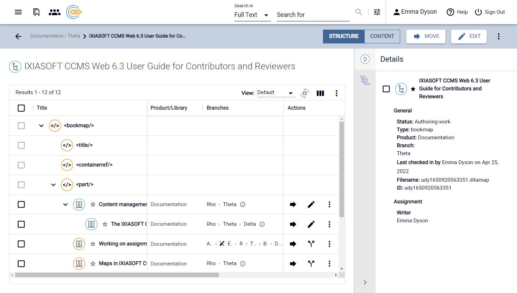Click the search magnifier icon

[x=358, y=12]
